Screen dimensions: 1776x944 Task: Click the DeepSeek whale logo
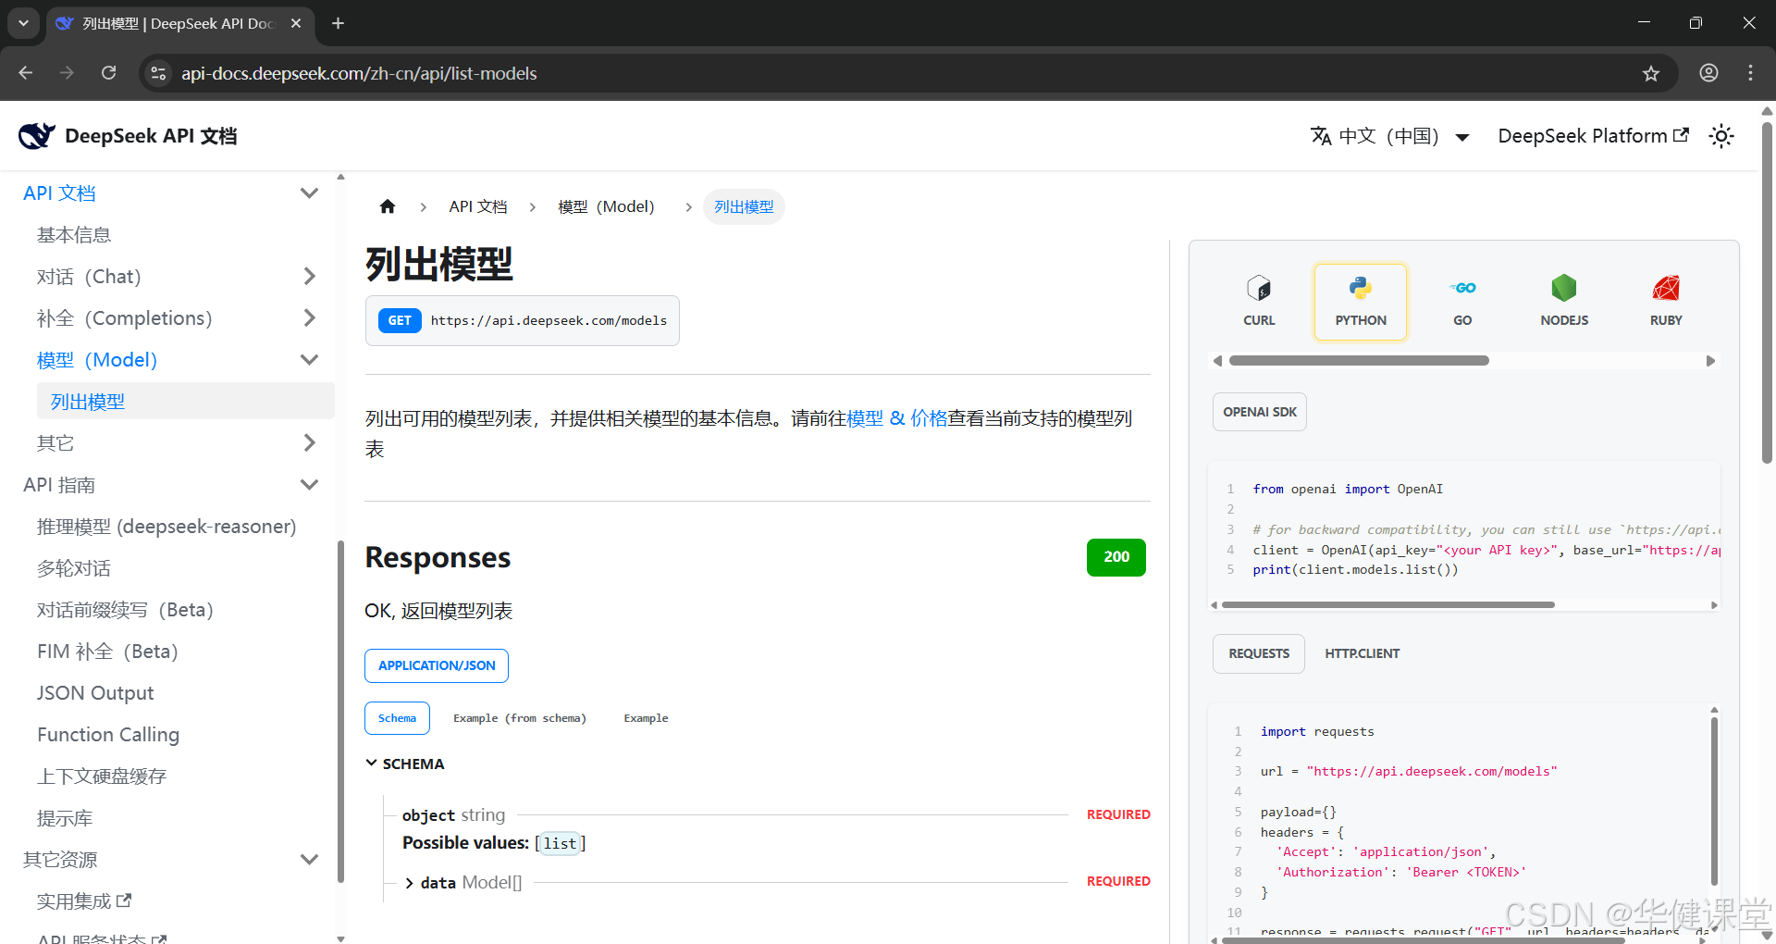[x=37, y=136]
